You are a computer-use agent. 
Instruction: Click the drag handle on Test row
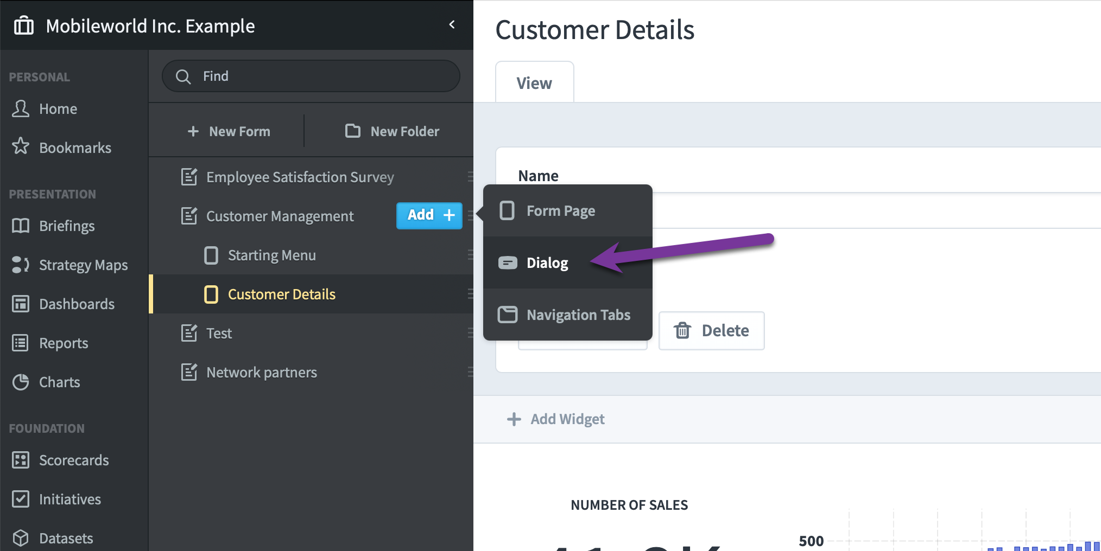coord(470,333)
